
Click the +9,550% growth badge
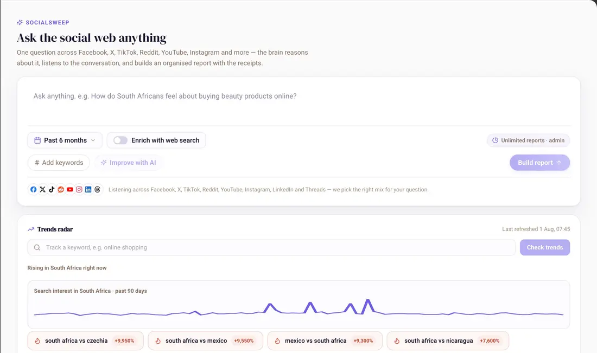click(244, 341)
